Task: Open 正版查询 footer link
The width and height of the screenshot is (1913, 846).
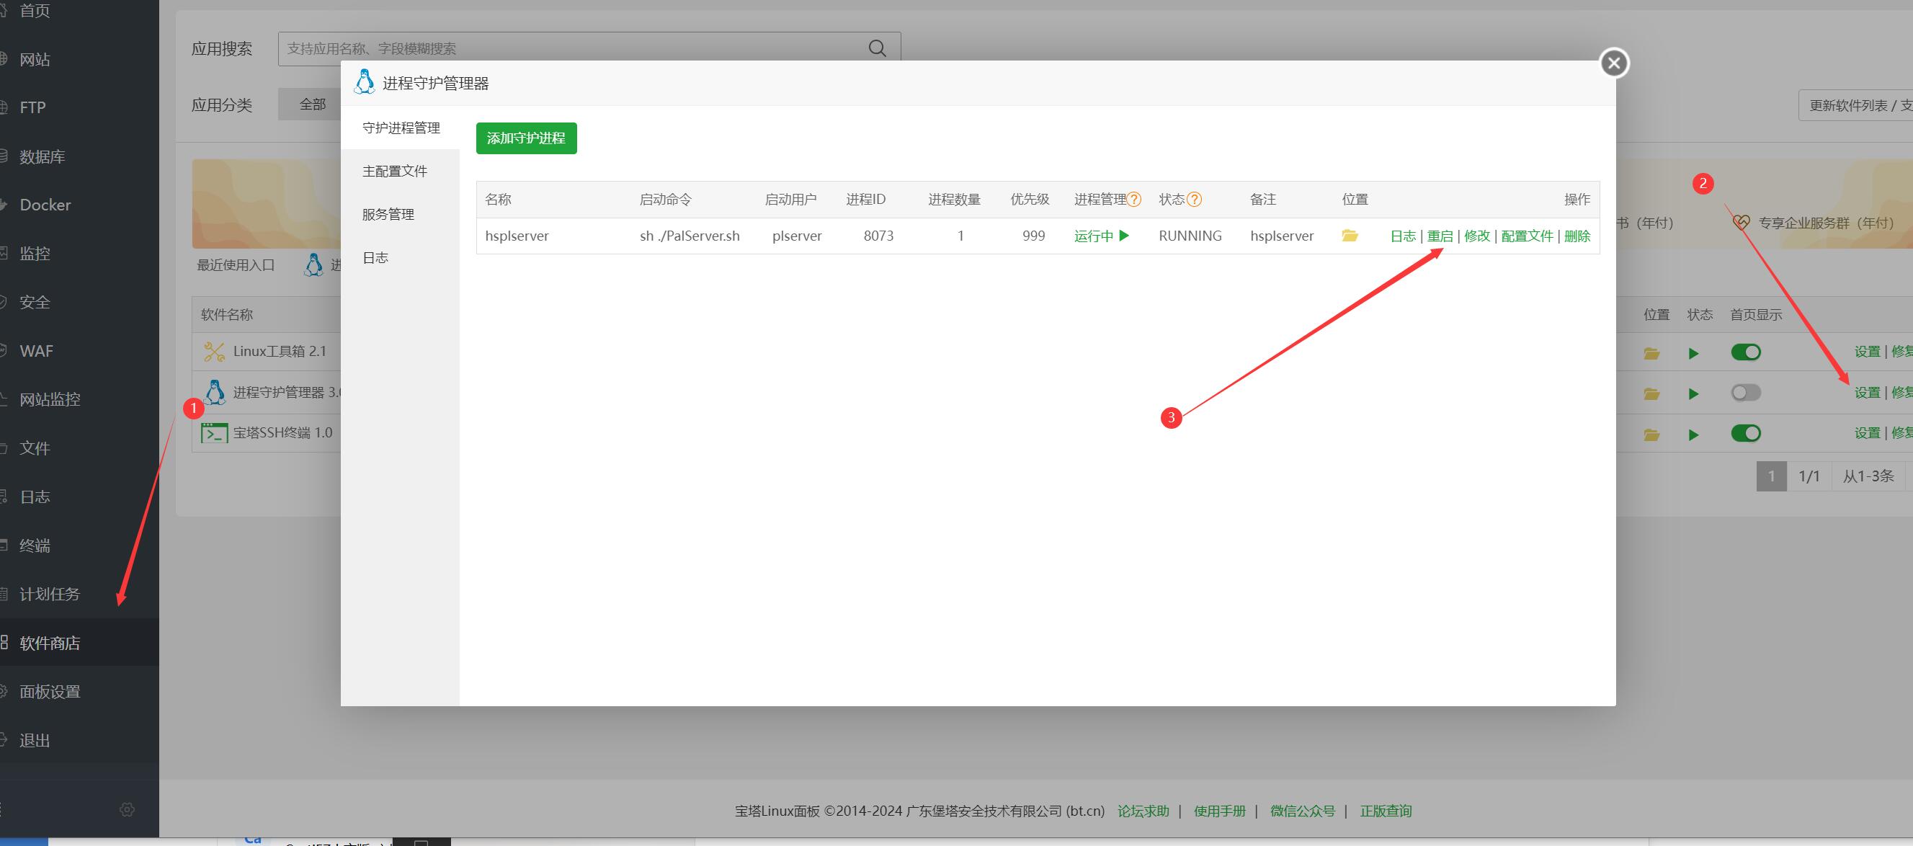Action: pos(1386,811)
